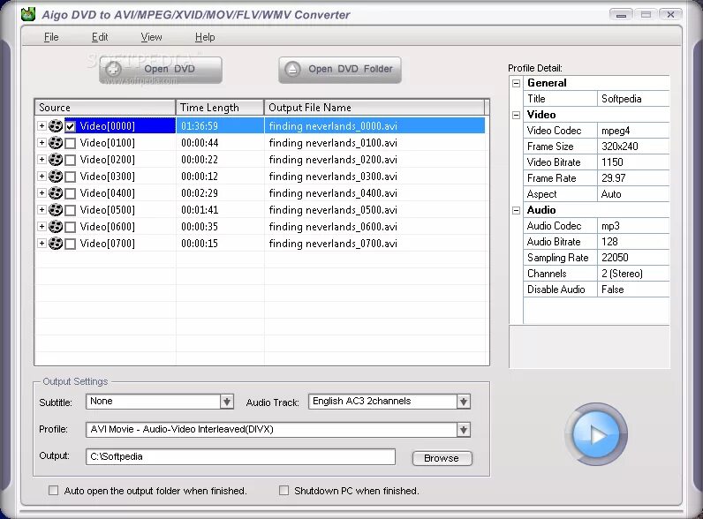The width and height of the screenshot is (703, 519).
Task: Open the Edit menu
Action: pyautogui.click(x=100, y=37)
